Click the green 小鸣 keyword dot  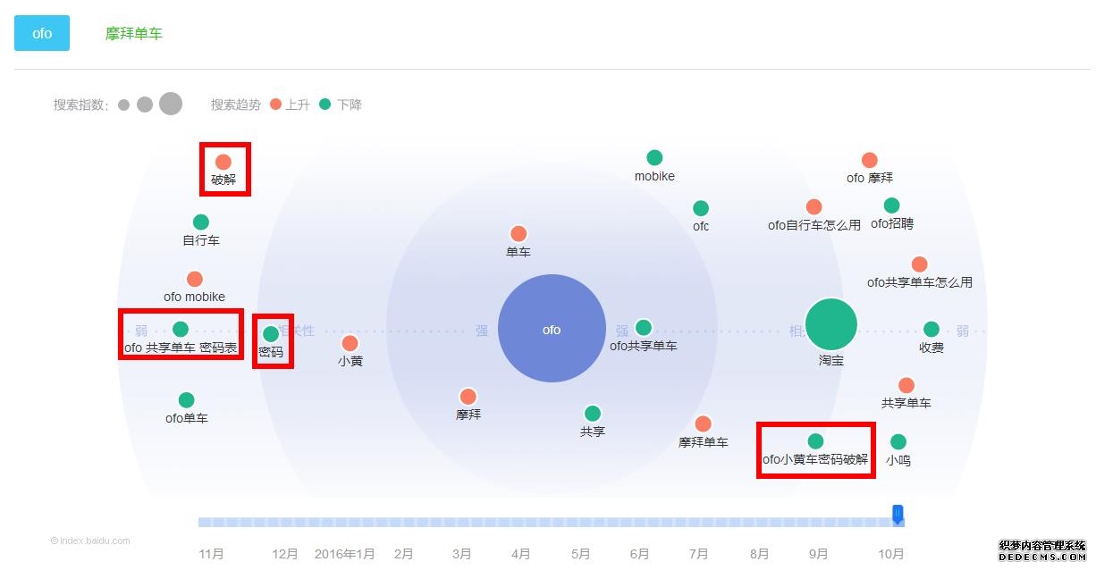pyautogui.click(x=898, y=442)
